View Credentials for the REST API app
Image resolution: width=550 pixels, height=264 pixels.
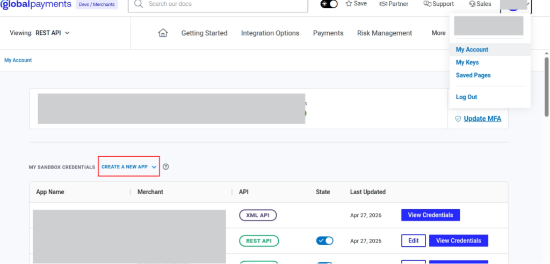[459, 240]
